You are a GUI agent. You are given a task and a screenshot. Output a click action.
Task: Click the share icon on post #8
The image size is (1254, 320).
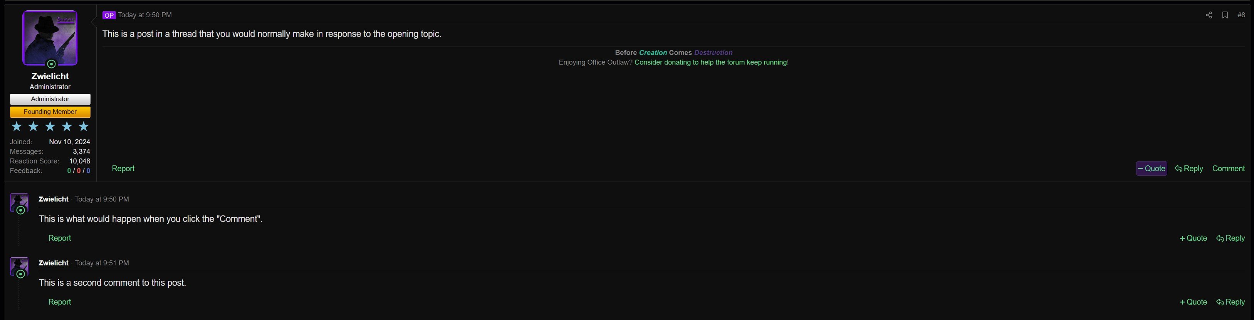tap(1208, 15)
